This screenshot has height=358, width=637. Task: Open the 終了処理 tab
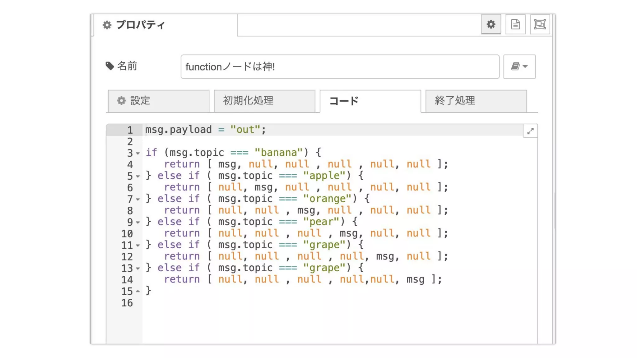[x=476, y=101]
